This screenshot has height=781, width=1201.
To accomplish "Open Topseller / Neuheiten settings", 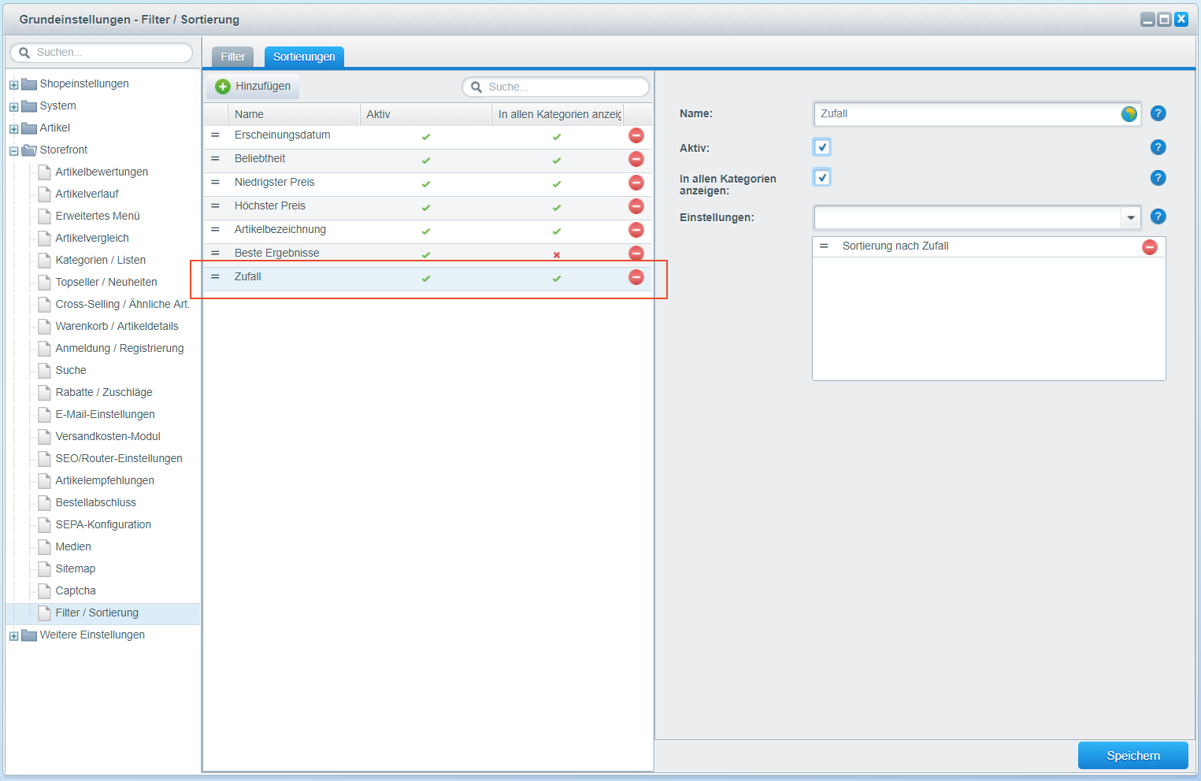I will tap(106, 282).
